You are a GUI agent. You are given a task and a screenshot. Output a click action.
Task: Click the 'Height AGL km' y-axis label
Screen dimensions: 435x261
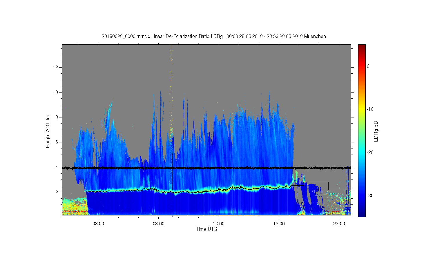tap(48, 130)
